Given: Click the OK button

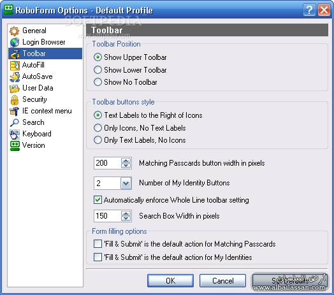Looking at the screenshot, I should coord(170,281).
